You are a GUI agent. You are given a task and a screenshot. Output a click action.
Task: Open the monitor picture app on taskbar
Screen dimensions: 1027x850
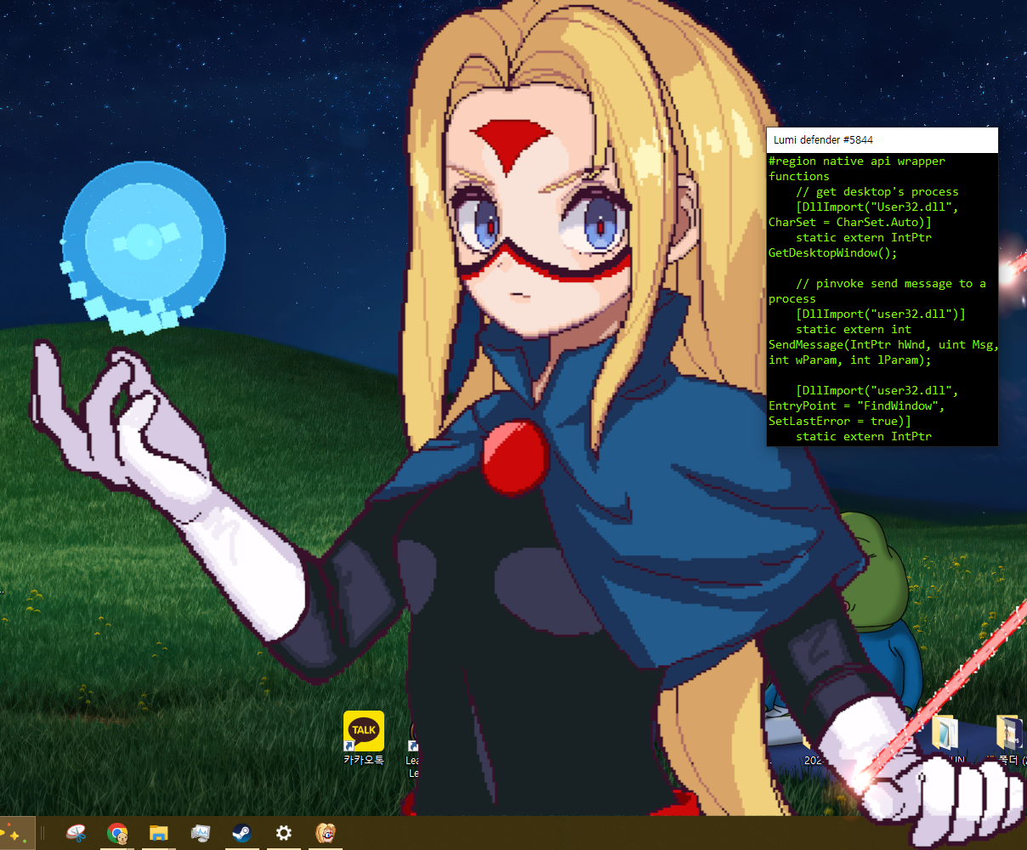pos(200,834)
